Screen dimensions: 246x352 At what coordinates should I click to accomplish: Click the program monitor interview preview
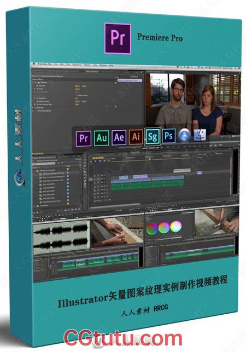pos(193,103)
